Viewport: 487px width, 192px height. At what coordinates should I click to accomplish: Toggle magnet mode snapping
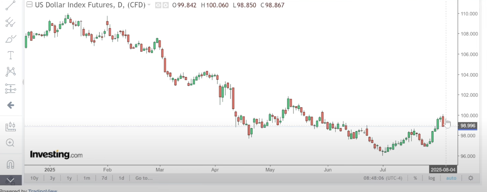pos(10,164)
